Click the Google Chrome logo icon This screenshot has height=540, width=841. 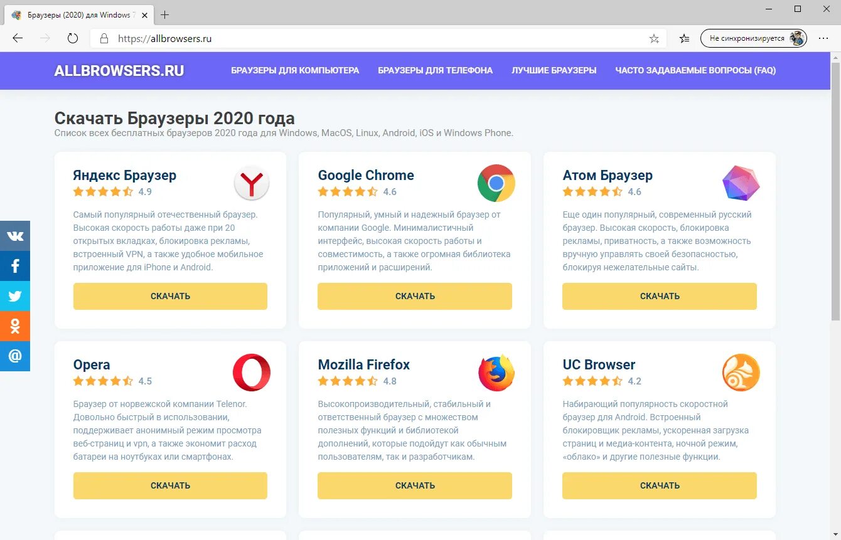[x=496, y=183]
